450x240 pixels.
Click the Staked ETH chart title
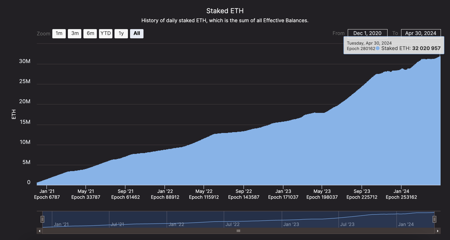pyautogui.click(x=225, y=11)
